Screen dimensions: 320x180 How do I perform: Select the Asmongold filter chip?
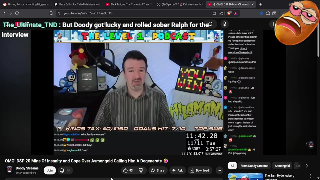tap(282, 166)
